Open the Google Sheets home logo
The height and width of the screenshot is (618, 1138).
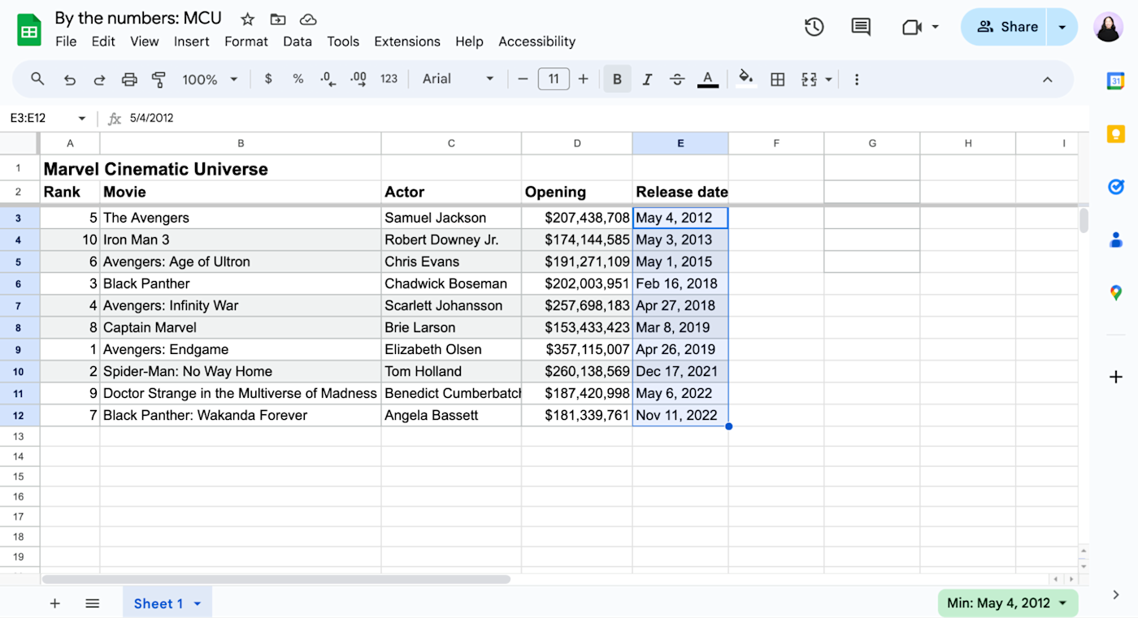tap(29, 30)
